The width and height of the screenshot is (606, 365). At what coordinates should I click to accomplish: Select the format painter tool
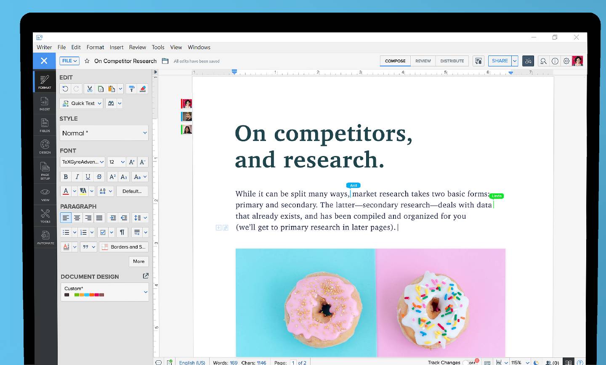(131, 89)
